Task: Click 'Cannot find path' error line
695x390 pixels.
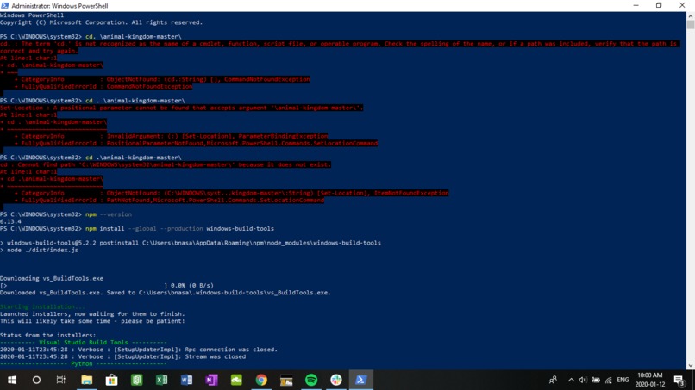Action: [x=166, y=164]
